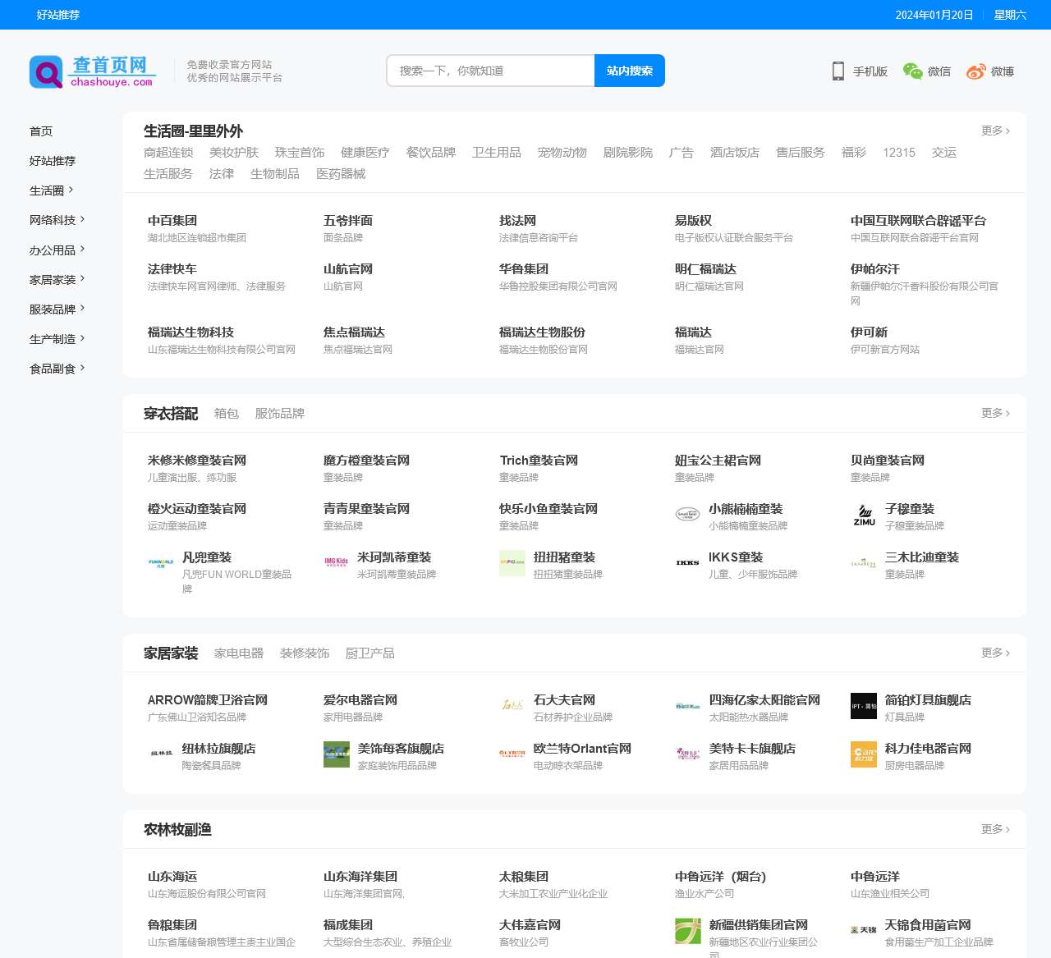Open the 爱尔电器官网 link
The image size is (1051, 958).
click(360, 700)
